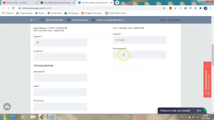The image size is (214, 120).
Task: Click the С карты input field
Action: coord(60,57)
